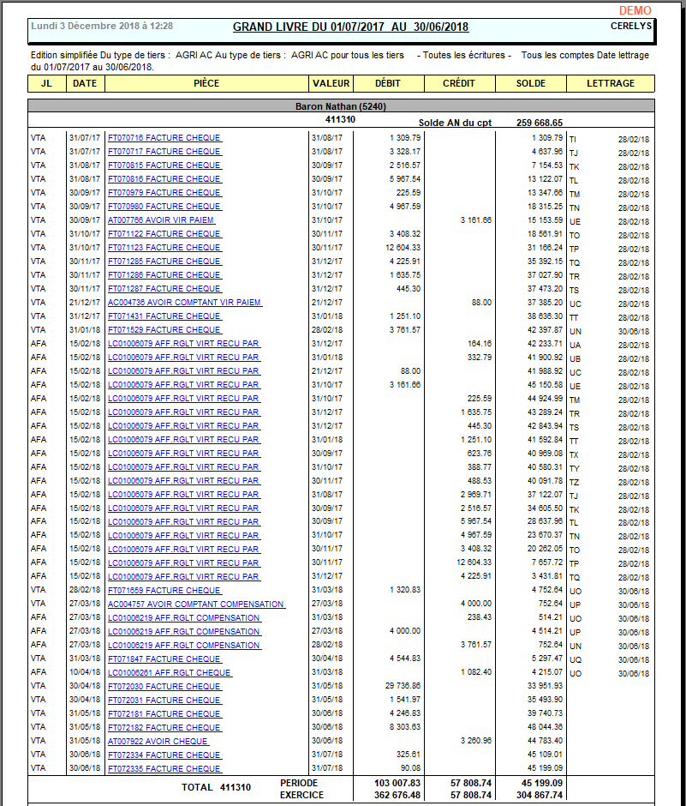The height and width of the screenshot is (806, 686).
Task: Click the SOLDE column header
Action: coord(530,83)
